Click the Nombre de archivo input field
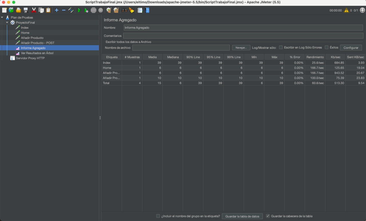The image size is (366, 221). click(x=181, y=47)
